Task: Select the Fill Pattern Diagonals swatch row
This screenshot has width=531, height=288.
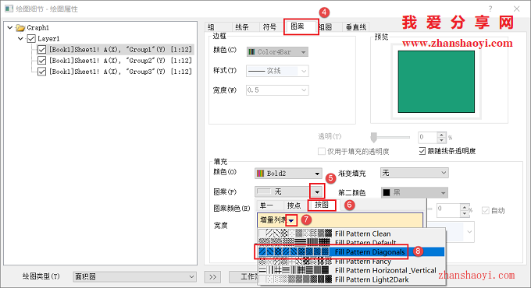Action: coord(351,251)
